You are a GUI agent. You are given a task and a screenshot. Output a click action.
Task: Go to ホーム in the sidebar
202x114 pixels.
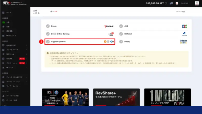8,12
